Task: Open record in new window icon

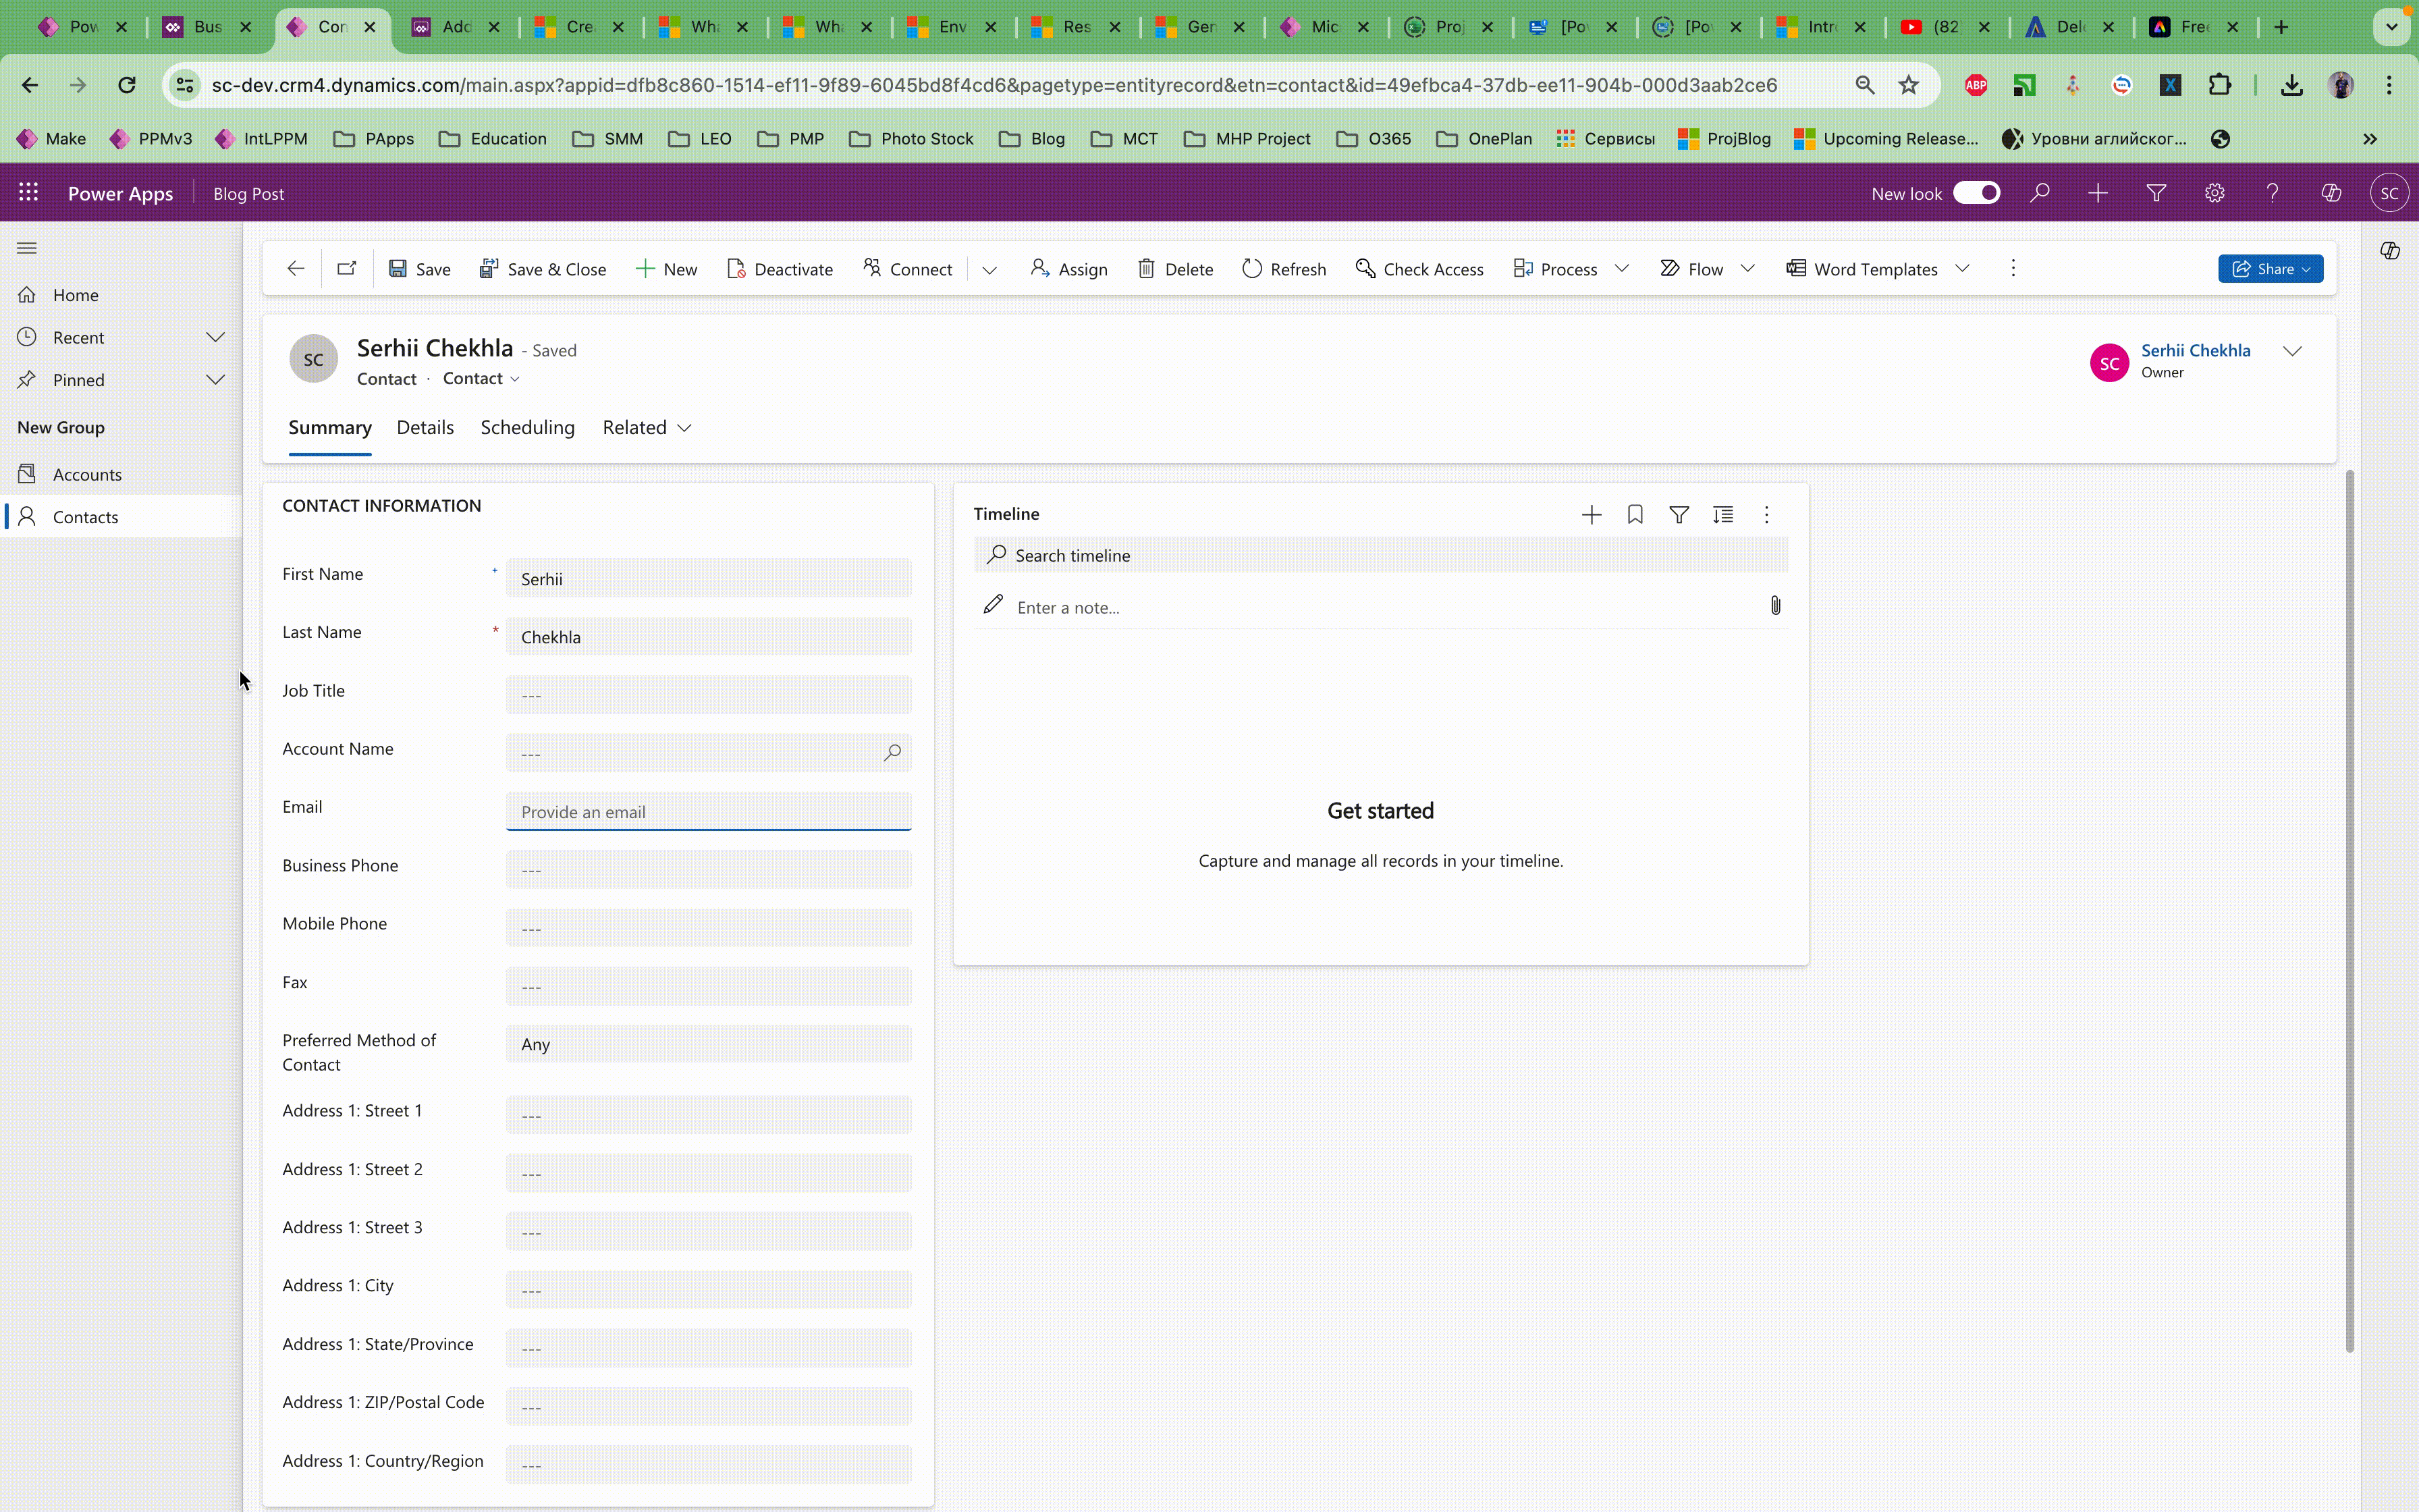Action: point(346,268)
